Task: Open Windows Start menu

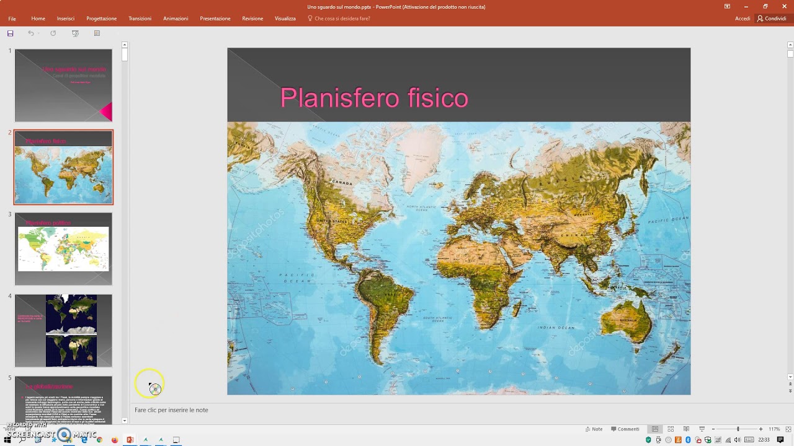Action: [8, 440]
